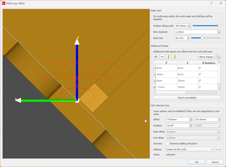Click the Check accessibility button

click(187, 98)
